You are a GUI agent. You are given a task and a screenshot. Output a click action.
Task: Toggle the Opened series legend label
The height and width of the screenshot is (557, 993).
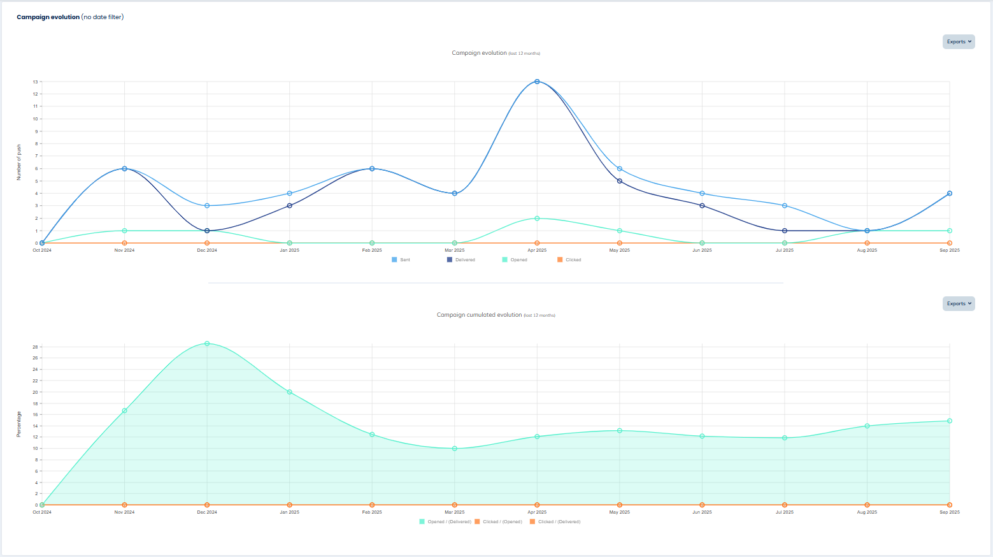tap(518, 260)
